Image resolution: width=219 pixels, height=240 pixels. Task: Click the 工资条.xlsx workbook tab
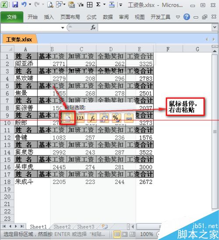point(19,39)
